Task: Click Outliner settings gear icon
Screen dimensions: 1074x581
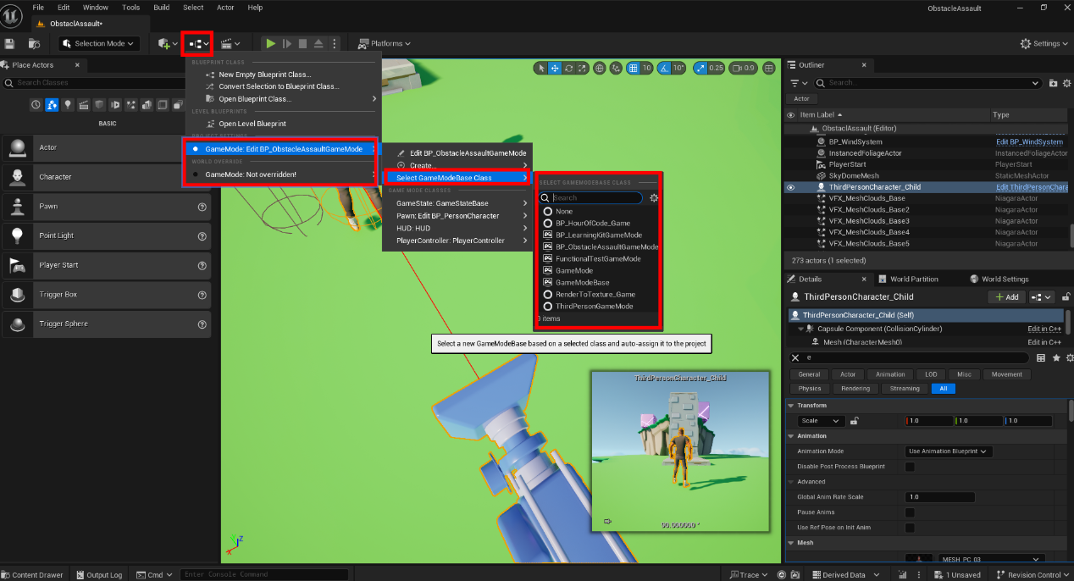Action: 1067,83
